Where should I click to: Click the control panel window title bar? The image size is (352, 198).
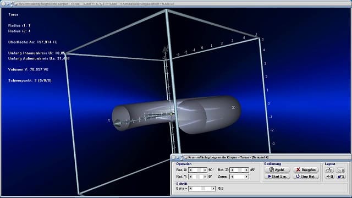click(261, 157)
